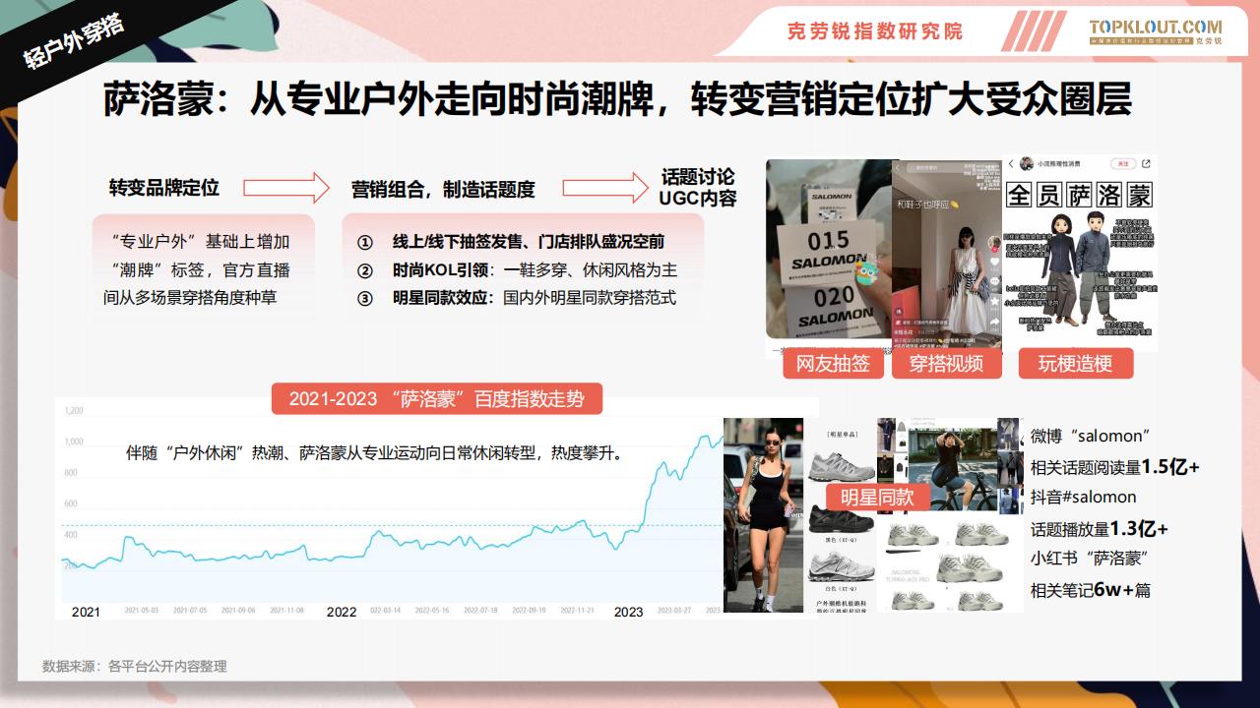Click the line ② 时尚KOL引领
1260x708 pixels.
click(516, 269)
